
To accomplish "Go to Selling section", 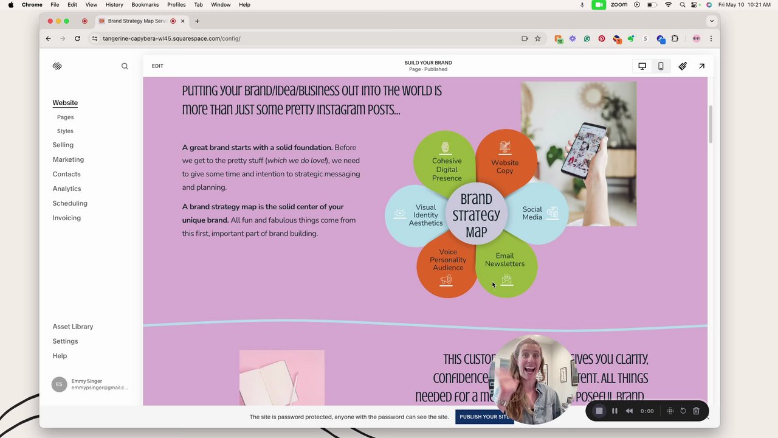I will [x=63, y=145].
